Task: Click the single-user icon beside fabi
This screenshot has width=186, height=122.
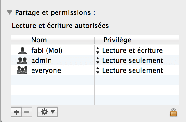Action: click(x=22, y=51)
